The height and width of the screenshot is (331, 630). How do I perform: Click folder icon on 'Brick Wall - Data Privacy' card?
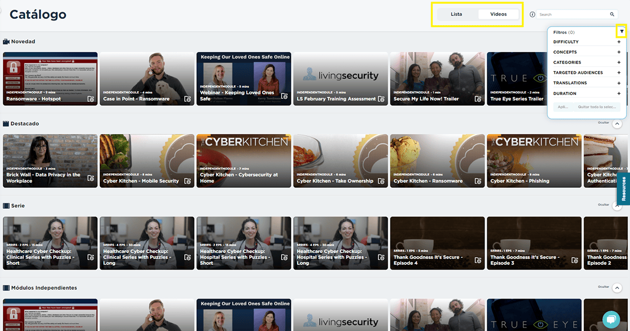(x=91, y=178)
